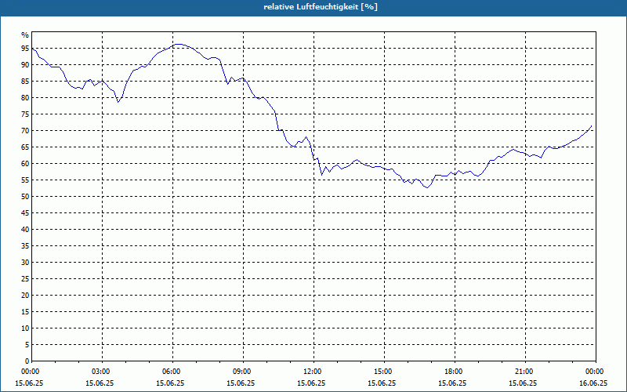Click the 00:00 time label dated 16.06.25
The image size is (627, 392).
click(x=595, y=372)
